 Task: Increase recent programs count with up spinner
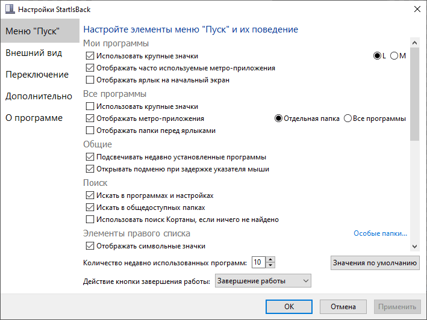click(270, 259)
